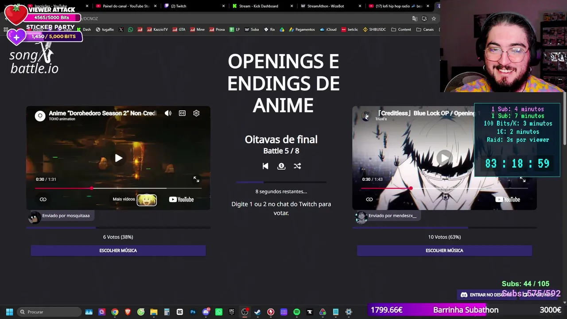Open the Google Drive bookmark icon
The width and height of the screenshot is (567, 319).
tap(282, 30)
